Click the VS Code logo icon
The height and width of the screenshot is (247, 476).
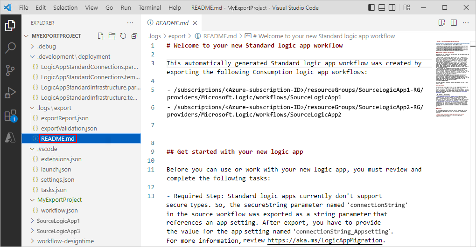tap(7, 7)
